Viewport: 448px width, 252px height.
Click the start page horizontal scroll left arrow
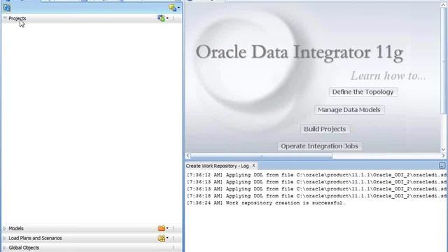click(x=188, y=155)
